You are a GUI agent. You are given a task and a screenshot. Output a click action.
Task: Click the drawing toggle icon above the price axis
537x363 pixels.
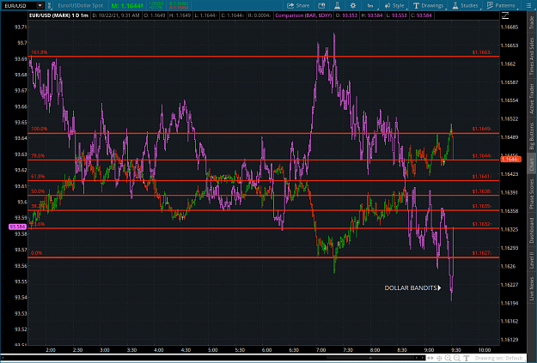505,15
